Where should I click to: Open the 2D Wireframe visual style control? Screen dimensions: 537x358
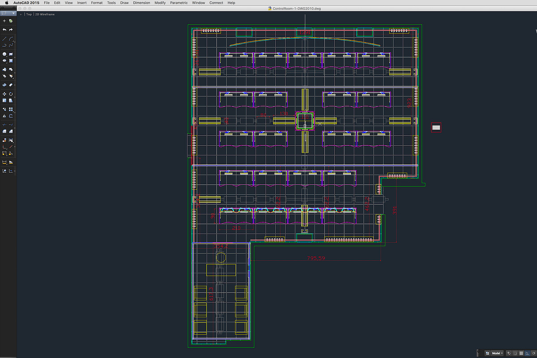click(44, 14)
